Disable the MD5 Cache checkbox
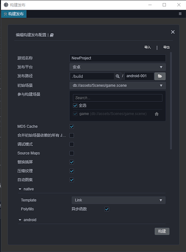The image size is (186, 252). tap(72, 127)
